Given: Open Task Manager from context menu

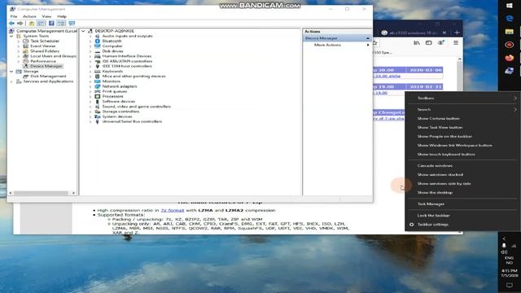Looking at the screenshot, I should coord(462,204).
